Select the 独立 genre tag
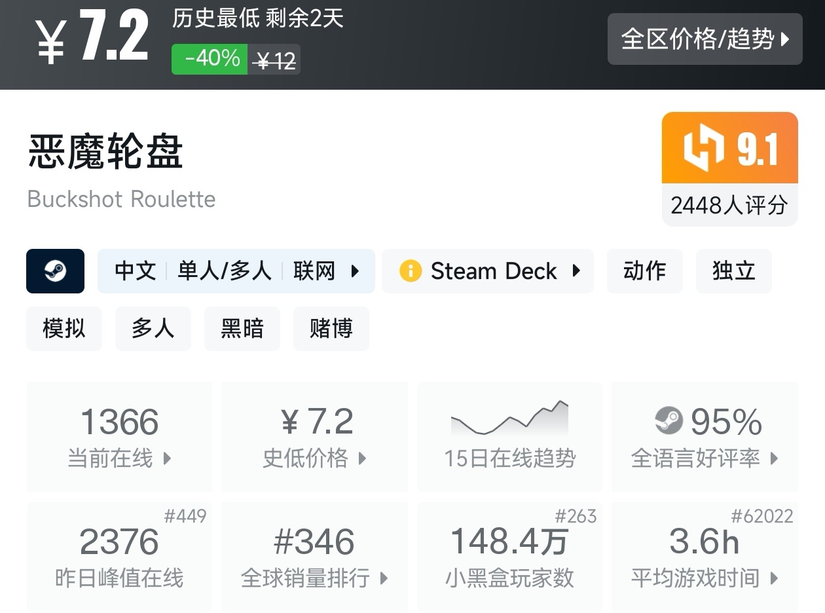 coord(734,271)
